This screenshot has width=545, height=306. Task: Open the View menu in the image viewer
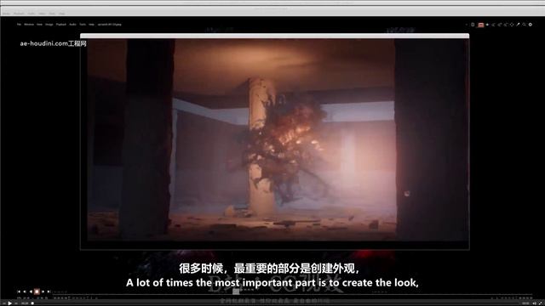click(x=39, y=25)
